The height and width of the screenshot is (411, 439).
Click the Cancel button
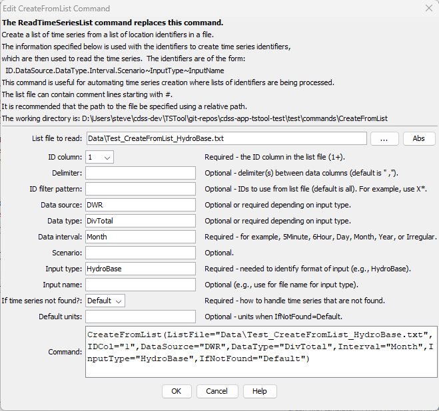217,391
